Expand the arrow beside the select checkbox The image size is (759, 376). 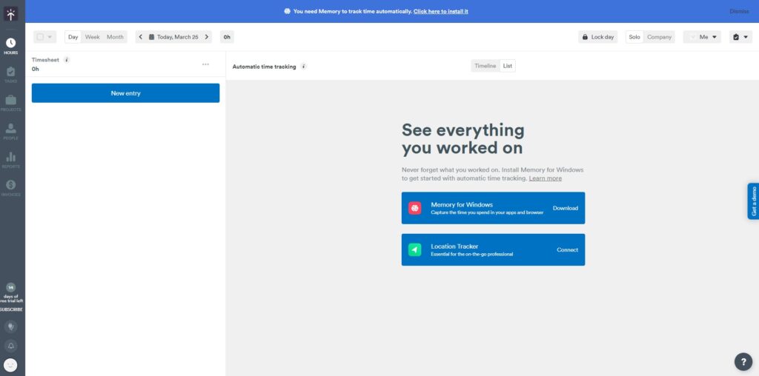(x=50, y=37)
